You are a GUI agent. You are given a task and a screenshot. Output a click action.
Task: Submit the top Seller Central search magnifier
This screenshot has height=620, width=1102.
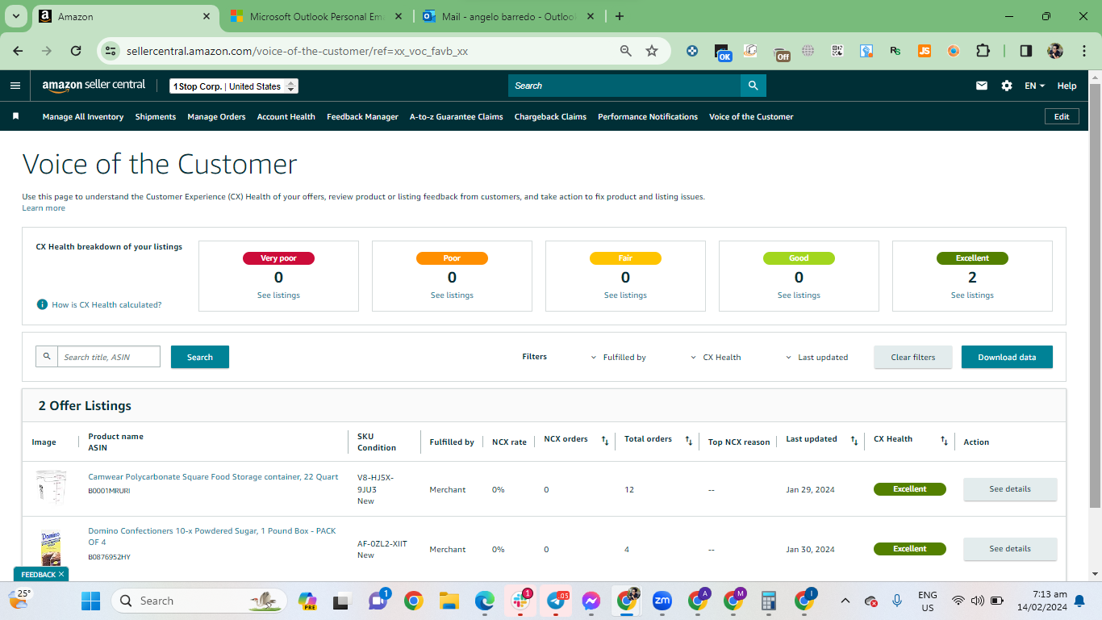[753, 86]
